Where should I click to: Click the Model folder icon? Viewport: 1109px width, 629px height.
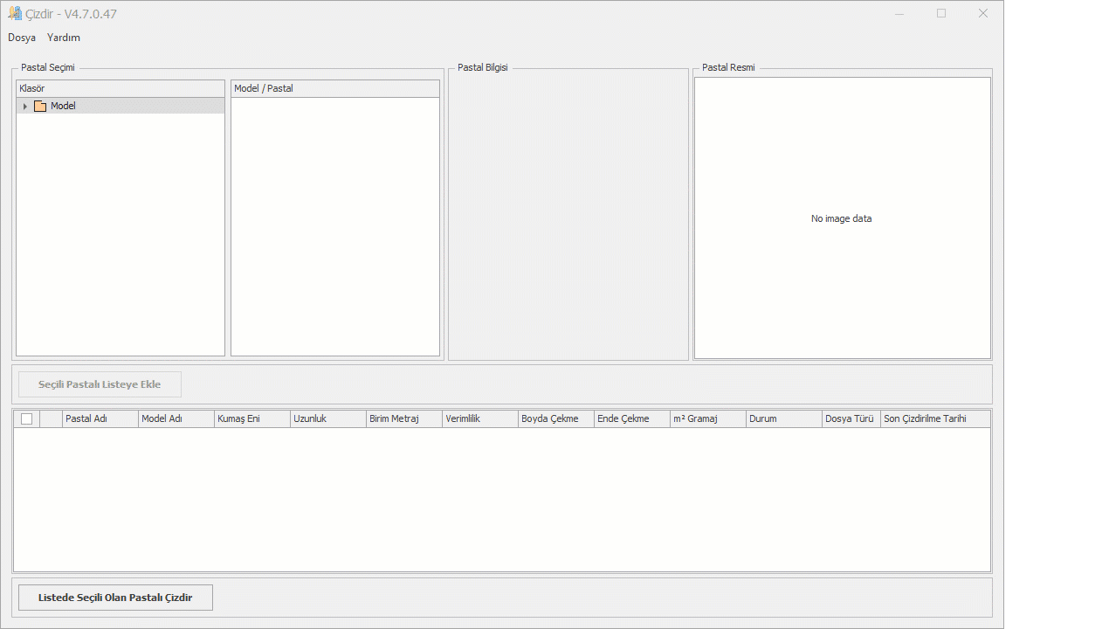[40, 107]
